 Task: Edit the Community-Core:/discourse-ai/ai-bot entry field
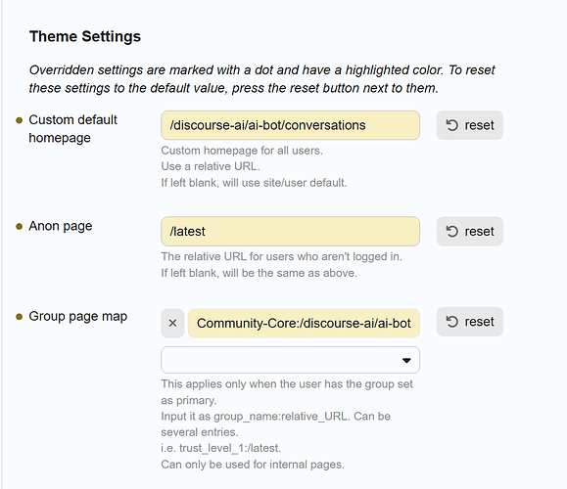point(304,324)
